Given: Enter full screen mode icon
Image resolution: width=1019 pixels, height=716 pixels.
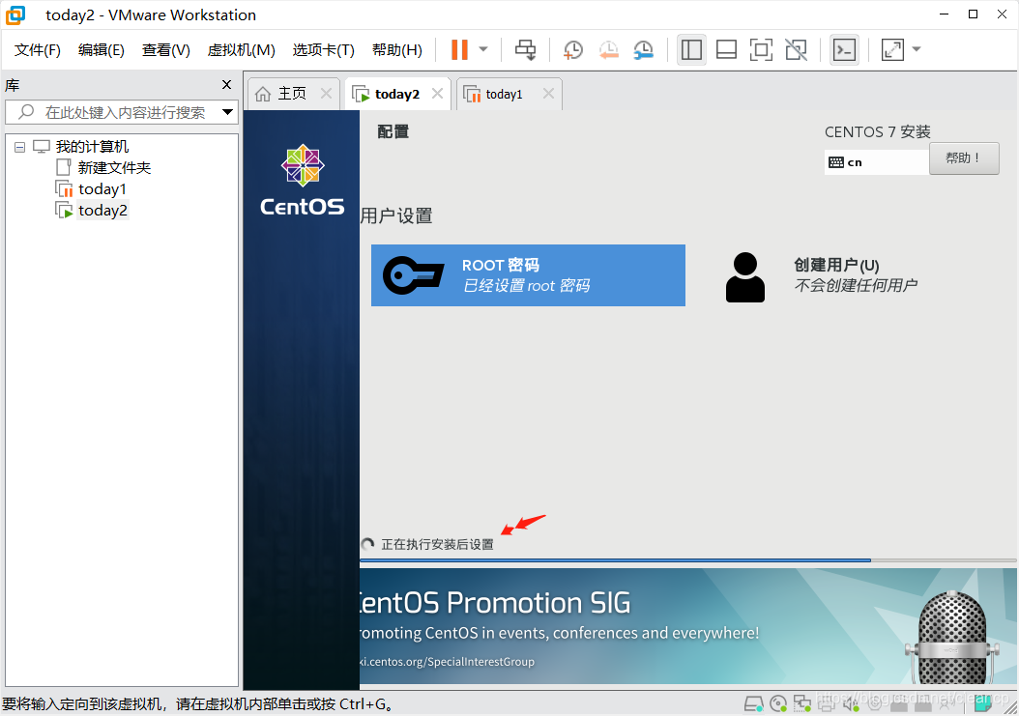Looking at the screenshot, I should coord(761,49).
